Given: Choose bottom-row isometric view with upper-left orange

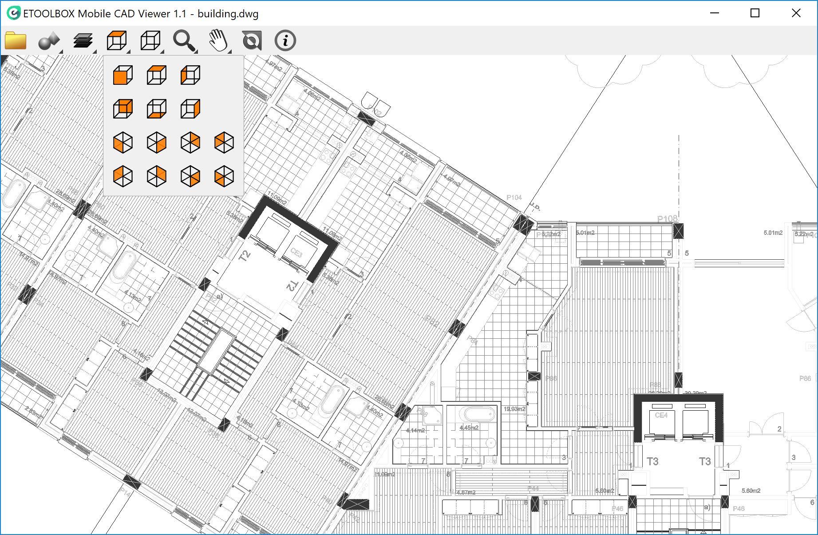Looking at the screenshot, I should (123, 176).
